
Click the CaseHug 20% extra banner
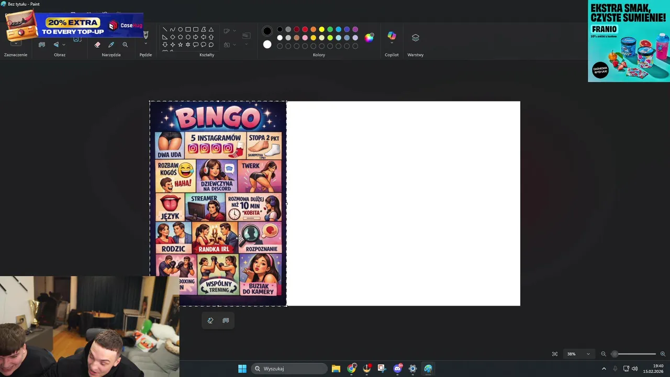(74, 26)
